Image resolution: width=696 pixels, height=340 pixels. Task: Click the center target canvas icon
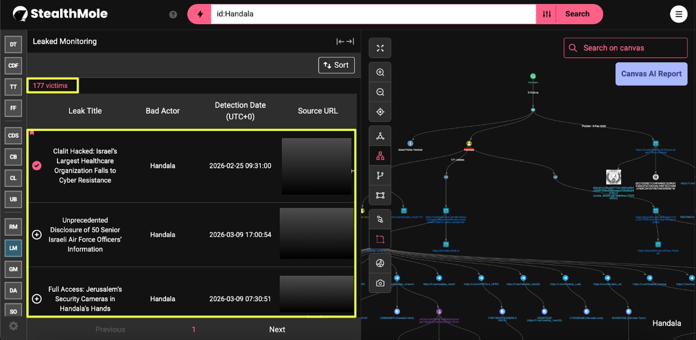(380, 112)
